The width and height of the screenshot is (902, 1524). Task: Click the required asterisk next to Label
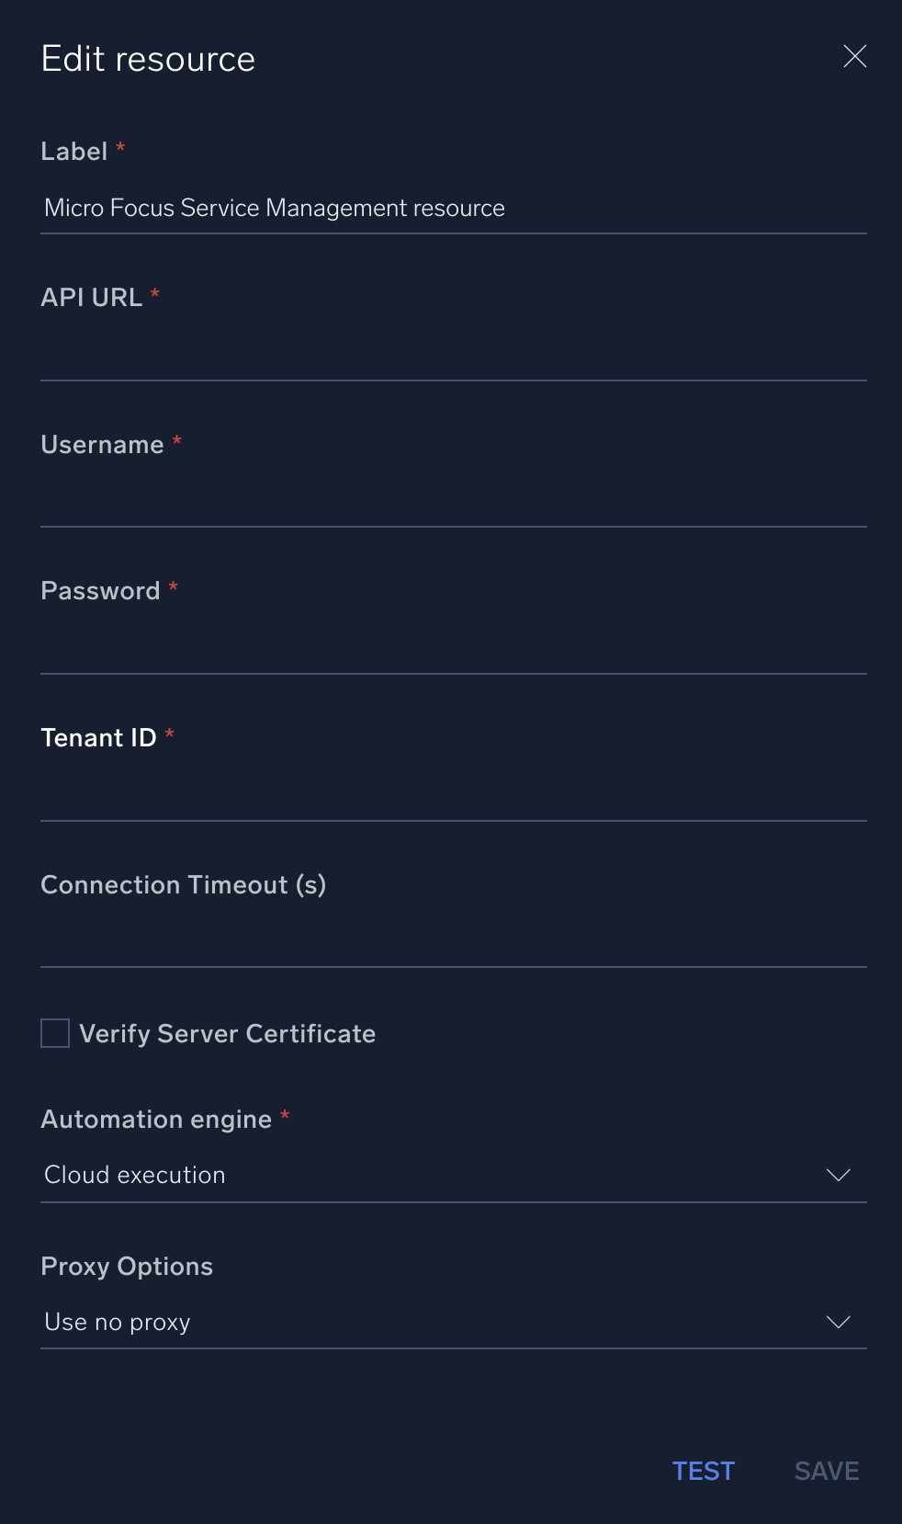pos(120,147)
